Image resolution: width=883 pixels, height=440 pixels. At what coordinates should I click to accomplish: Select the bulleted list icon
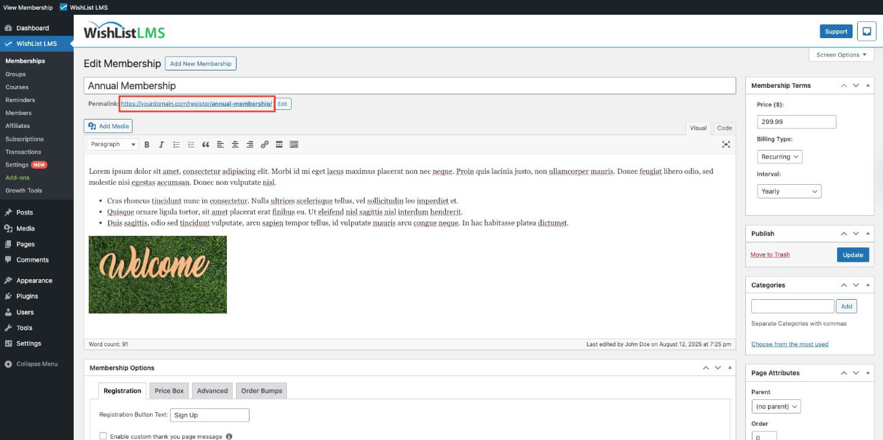point(176,144)
